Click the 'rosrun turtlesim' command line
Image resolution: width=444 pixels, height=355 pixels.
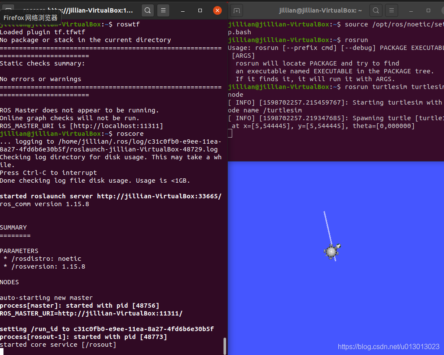coord(394,87)
